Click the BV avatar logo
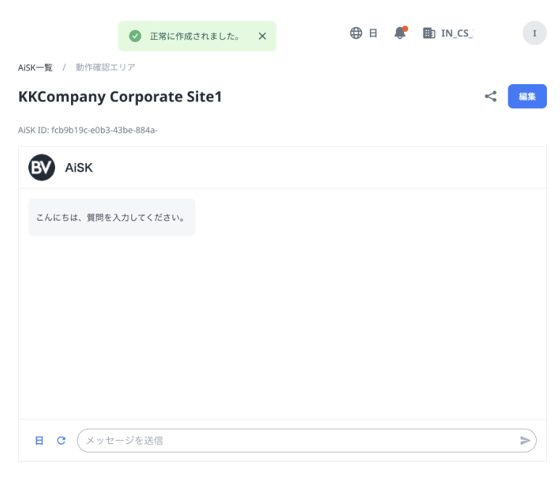560x478 pixels. click(x=42, y=168)
